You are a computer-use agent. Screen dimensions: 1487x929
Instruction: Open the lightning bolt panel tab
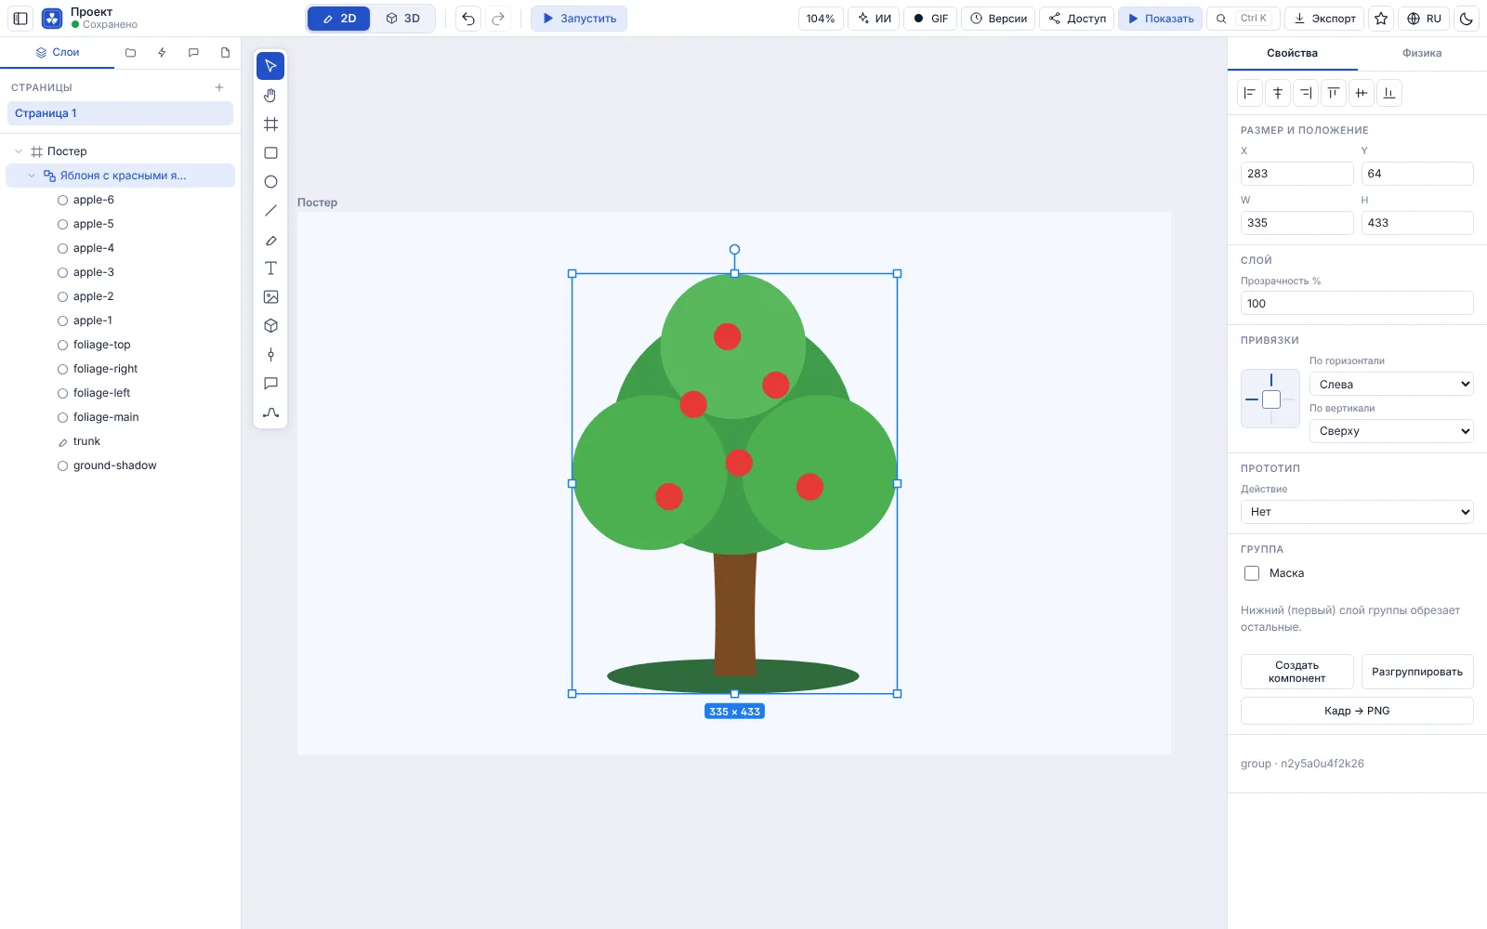click(162, 53)
